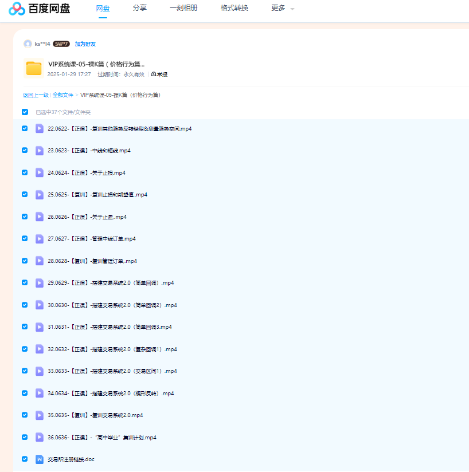Click the Baidu Netdisk logo
Viewport: 469px width, 472px height.
click(39, 9)
